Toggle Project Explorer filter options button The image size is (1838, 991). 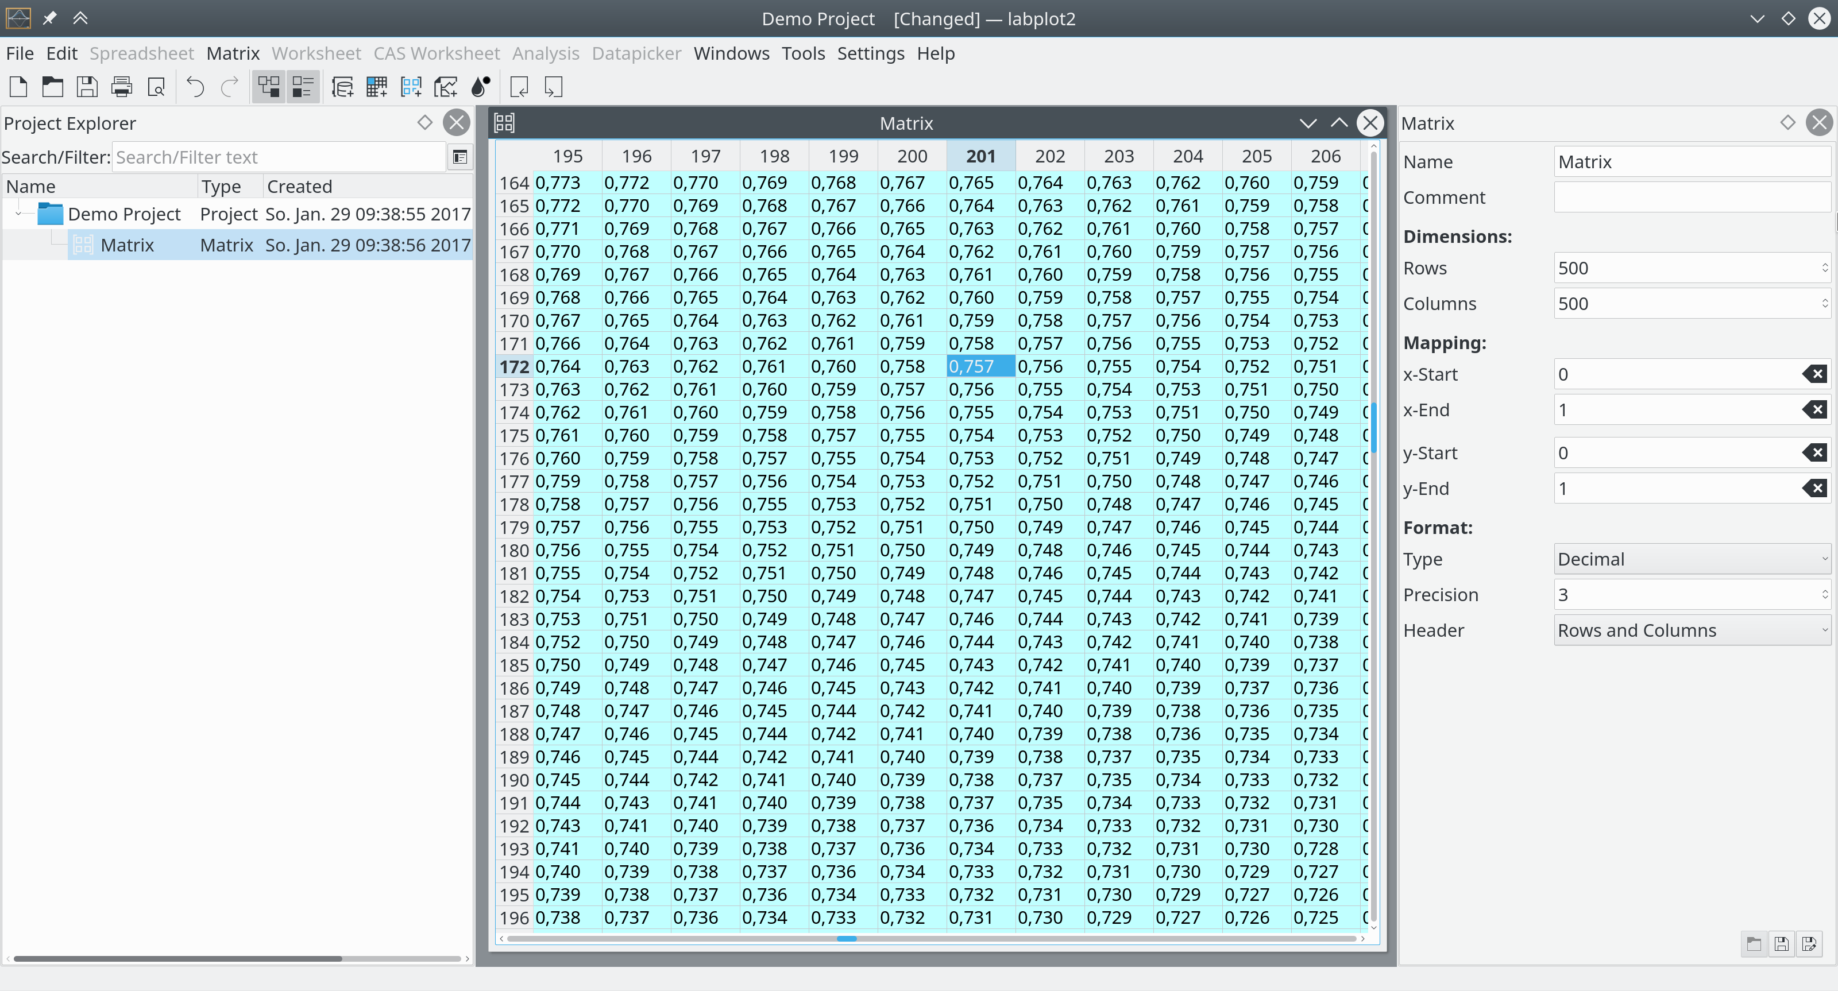coord(459,157)
